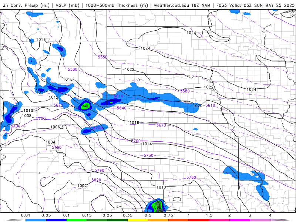
Task: Click the '0.25' legend value
Action: point(107,215)
